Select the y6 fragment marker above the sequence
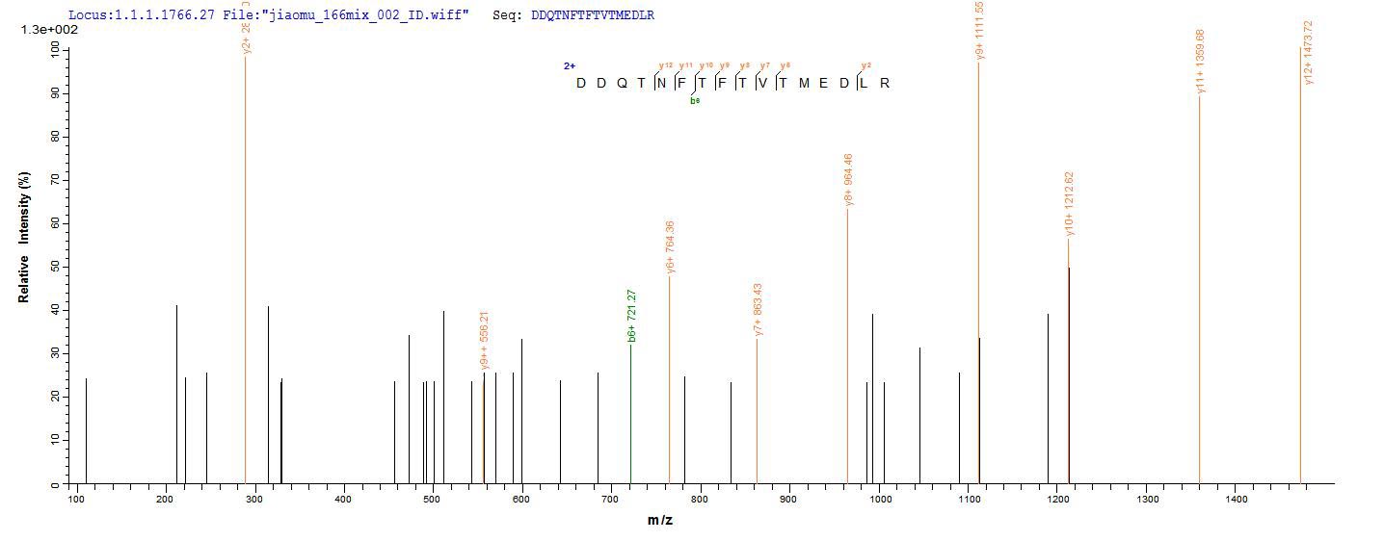Screen dimensions: 1384x541 (785, 65)
